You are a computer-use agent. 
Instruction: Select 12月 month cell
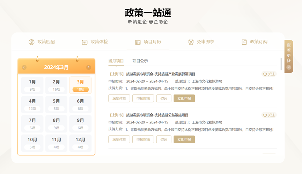point(81,143)
